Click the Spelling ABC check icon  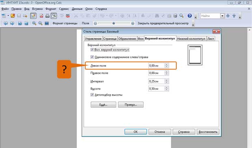pos(68,16)
